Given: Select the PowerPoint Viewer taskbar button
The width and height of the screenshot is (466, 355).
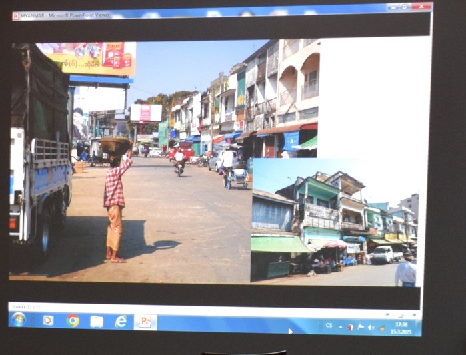Looking at the screenshot, I should 145,322.
